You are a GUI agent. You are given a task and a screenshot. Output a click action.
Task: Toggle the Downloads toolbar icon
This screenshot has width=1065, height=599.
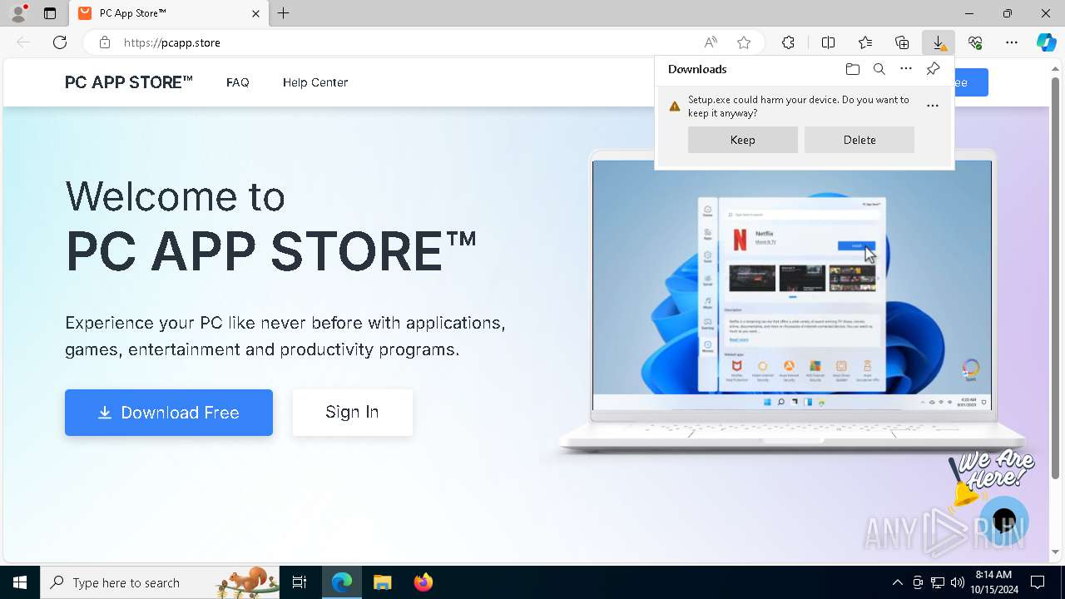point(939,42)
